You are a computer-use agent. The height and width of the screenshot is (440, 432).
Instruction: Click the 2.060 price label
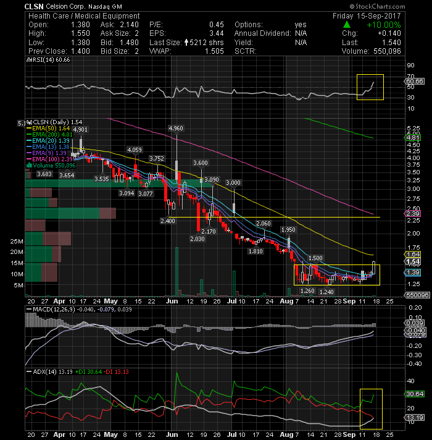click(x=264, y=223)
